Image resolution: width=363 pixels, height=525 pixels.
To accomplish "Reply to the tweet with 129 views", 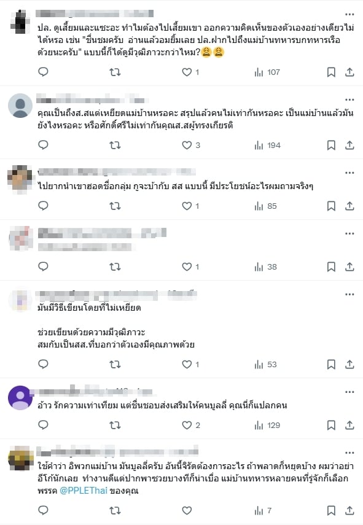I will pos(43,425).
